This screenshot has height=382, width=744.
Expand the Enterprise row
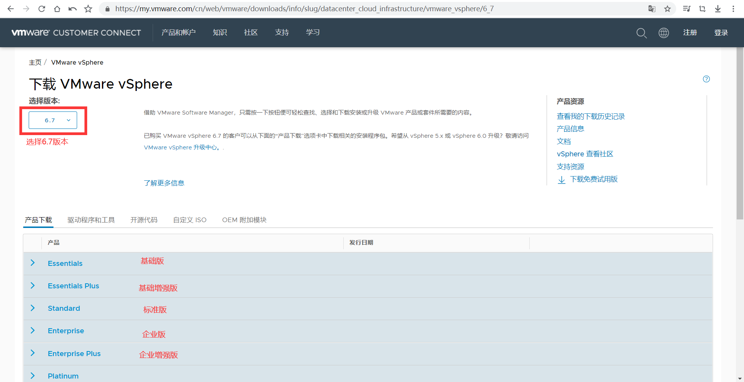click(x=33, y=330)
